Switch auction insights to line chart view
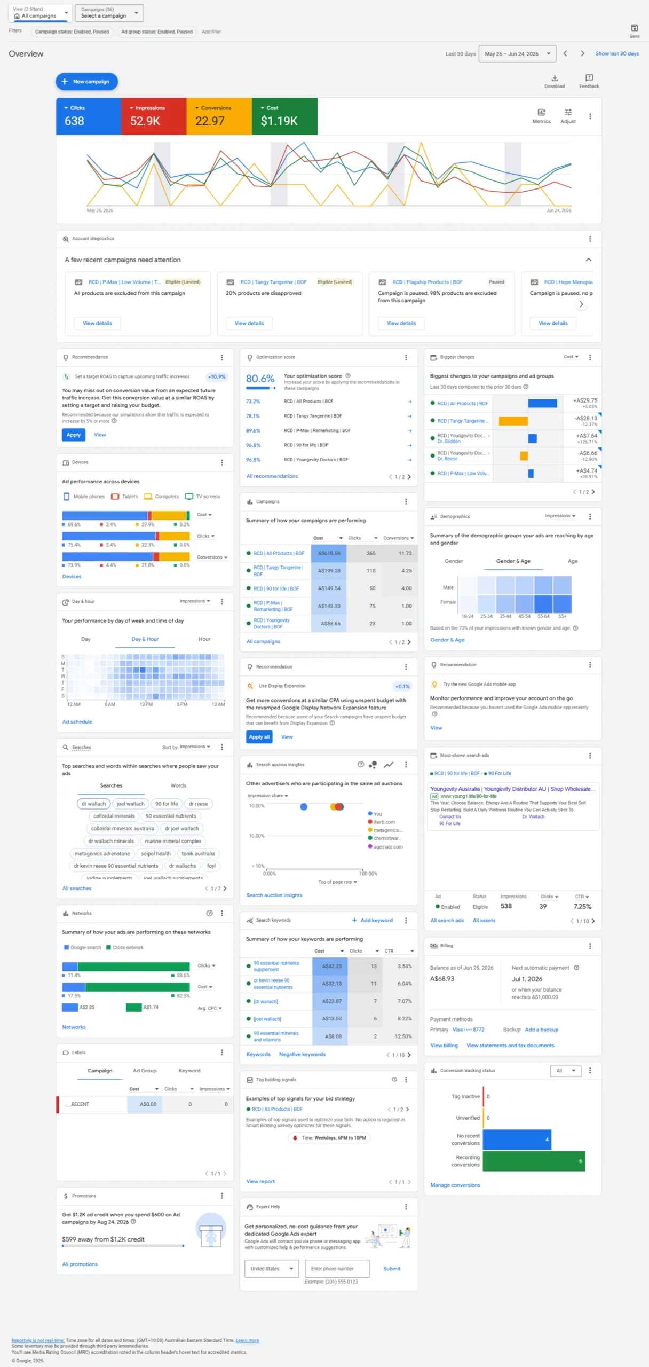Viewport: 649px width, 1367px height. [389, 765]
